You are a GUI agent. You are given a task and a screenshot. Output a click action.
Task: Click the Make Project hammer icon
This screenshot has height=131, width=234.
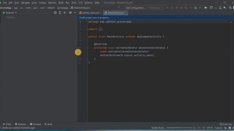tap(119, 8)
